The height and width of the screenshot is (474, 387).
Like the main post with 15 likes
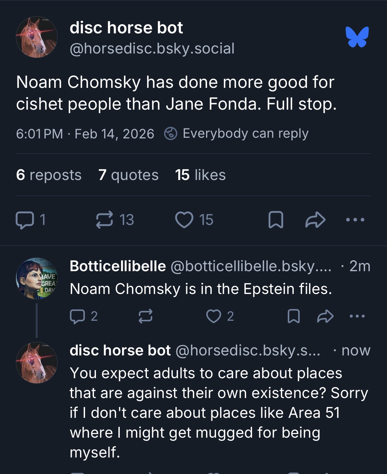click(184, 220)
